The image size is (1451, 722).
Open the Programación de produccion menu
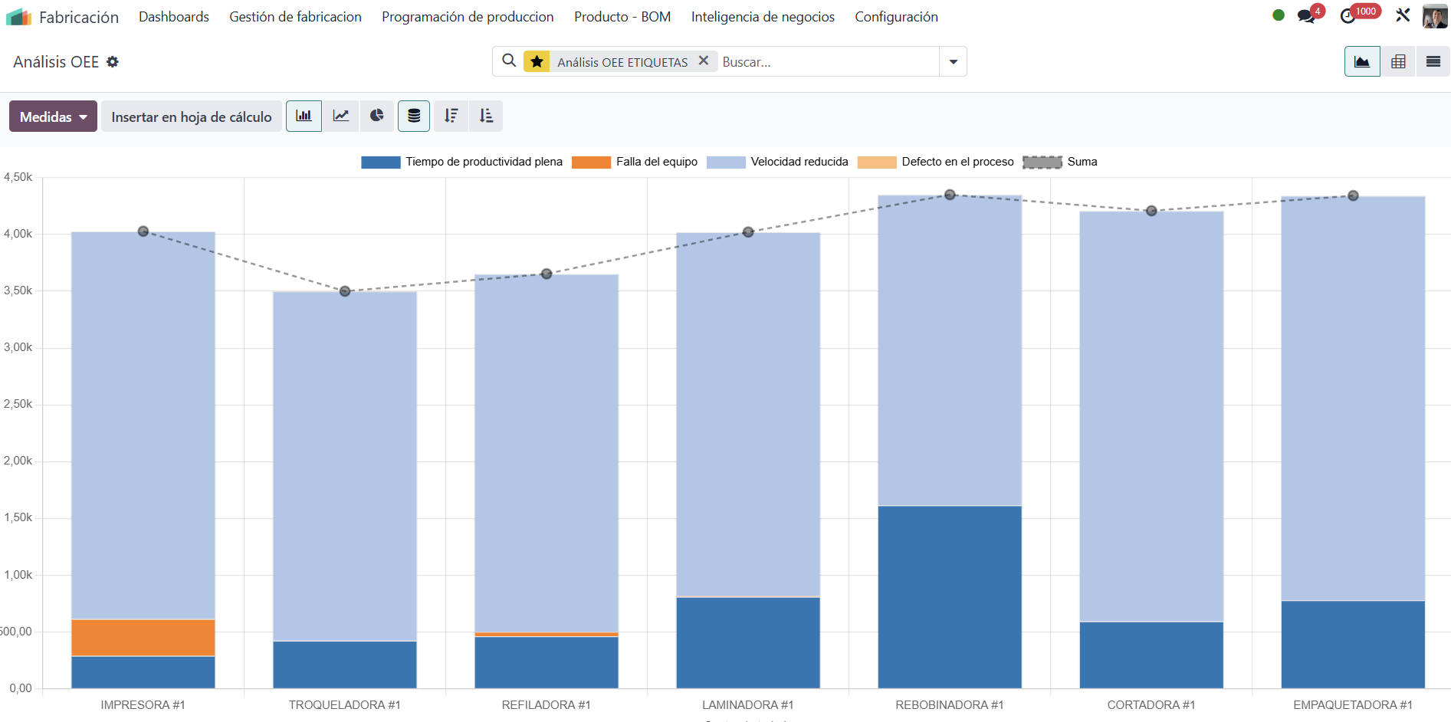[467, 17]
